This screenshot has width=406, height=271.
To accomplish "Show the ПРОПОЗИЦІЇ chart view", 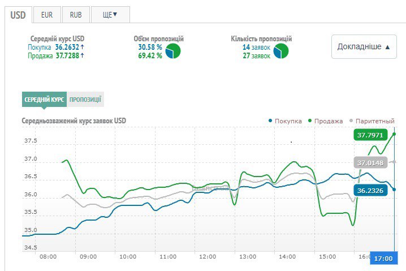I will [x=85, y=100].
